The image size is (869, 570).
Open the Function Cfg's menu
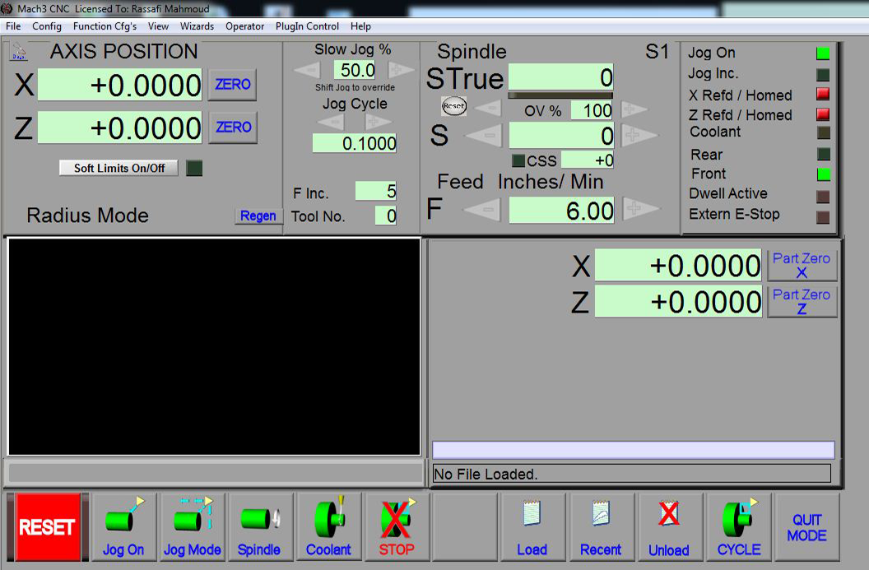click(105, 26)
